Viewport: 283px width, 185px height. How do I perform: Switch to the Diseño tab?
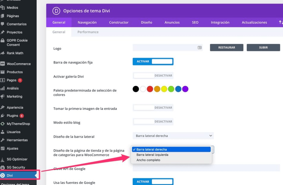tap(146, 22)
